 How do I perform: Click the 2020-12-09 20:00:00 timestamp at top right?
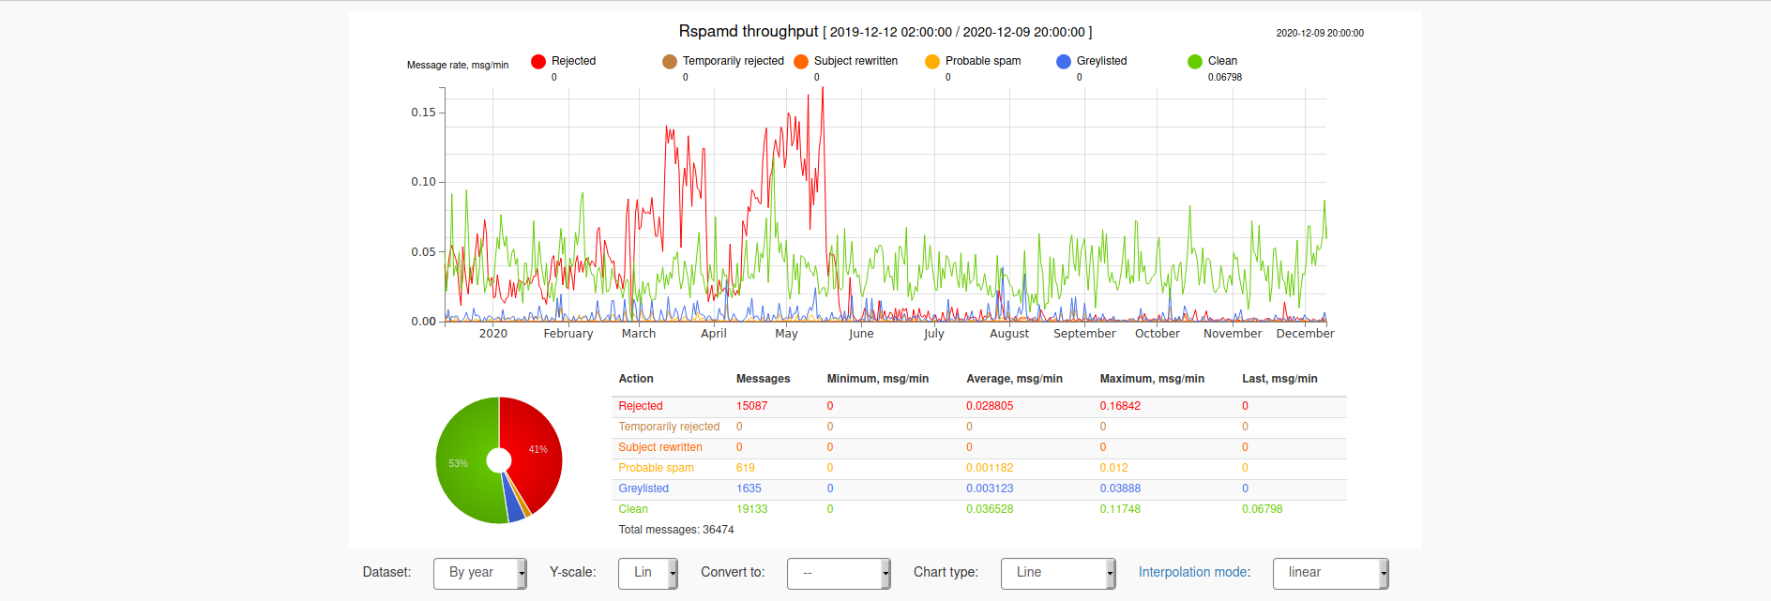[1320, 33]
